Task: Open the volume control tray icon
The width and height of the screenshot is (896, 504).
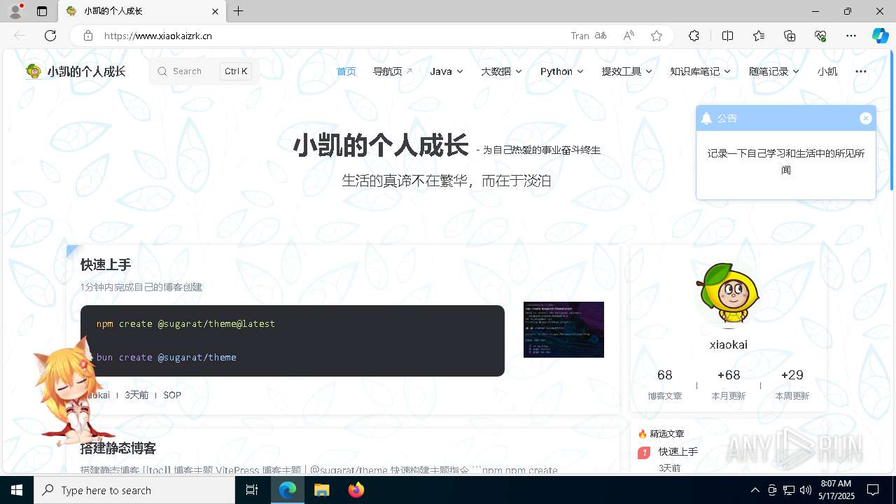Action: click(806, 490)
